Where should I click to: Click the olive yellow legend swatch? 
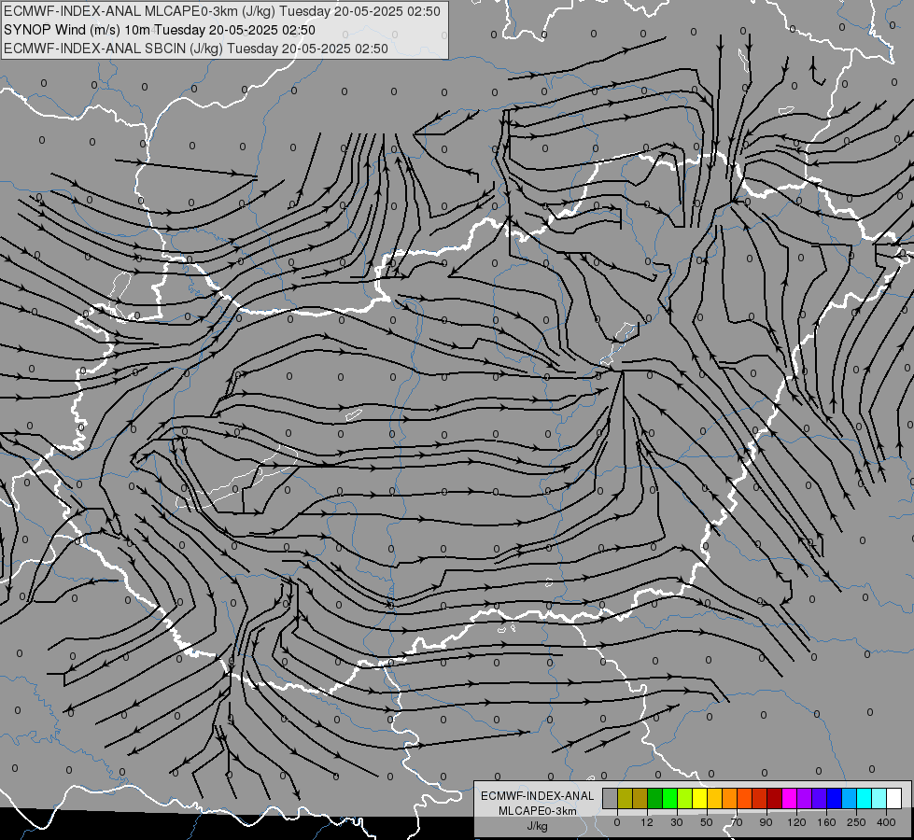point(625,798)
